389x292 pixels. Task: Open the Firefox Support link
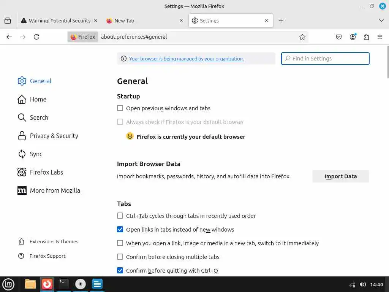pyautogui.click(x=47, y=256)
